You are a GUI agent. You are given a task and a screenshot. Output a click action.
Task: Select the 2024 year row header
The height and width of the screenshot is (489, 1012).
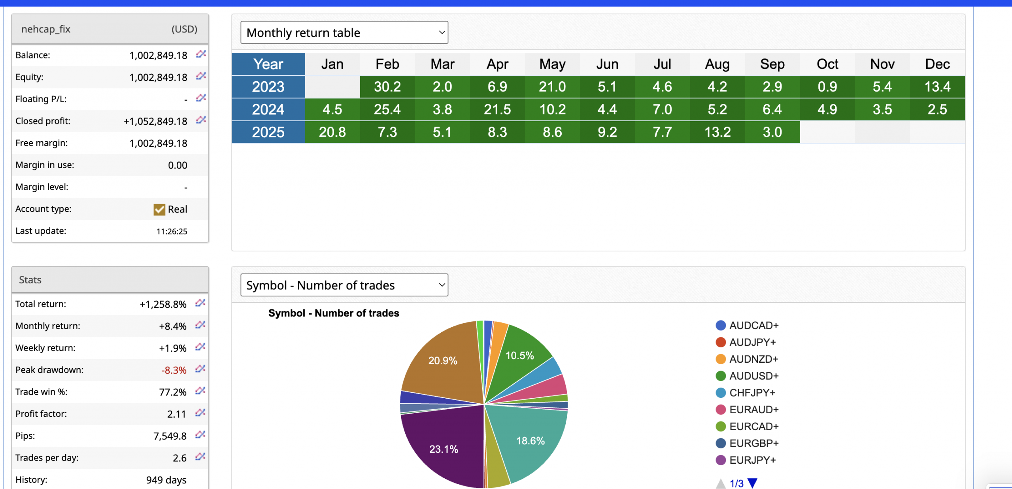pyautogui.click(x=268, y=109)
